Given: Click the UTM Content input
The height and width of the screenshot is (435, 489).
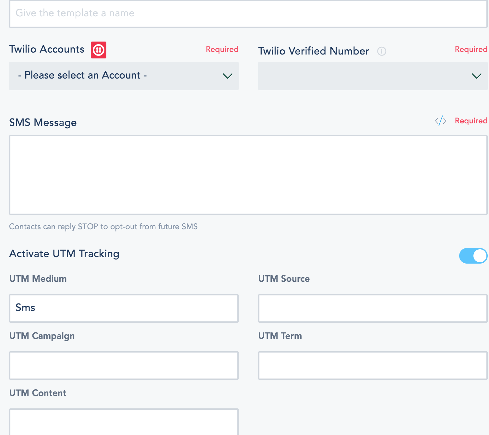Looking at the screenshot, I should point(124,422).
